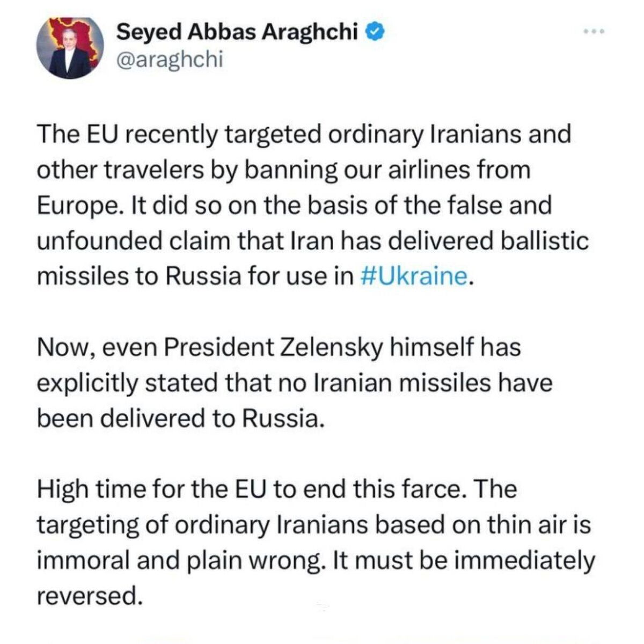
Task: Click the word "explicitly" in the second paragraph
Action: [x=87, y=383]
